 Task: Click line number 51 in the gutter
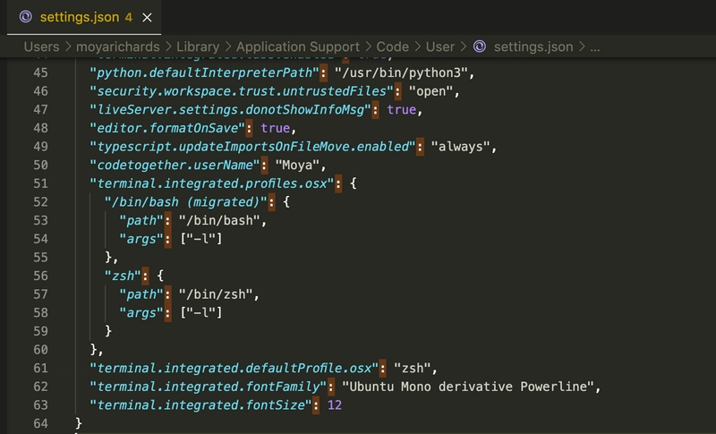point(40,183)
